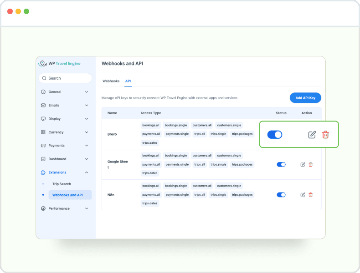Click the search magnifier icon
Screen dimensions: 360x273
click(44, 78)
